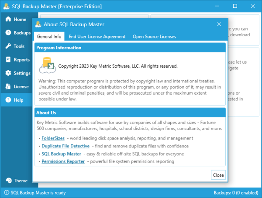The height and width of the screenshot is (198, 262).
Task: Click the About dialog title logo icon
Action: [x=38, y=24]
